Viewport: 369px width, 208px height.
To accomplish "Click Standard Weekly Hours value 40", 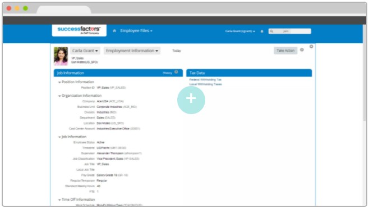I will coord(99,186).
